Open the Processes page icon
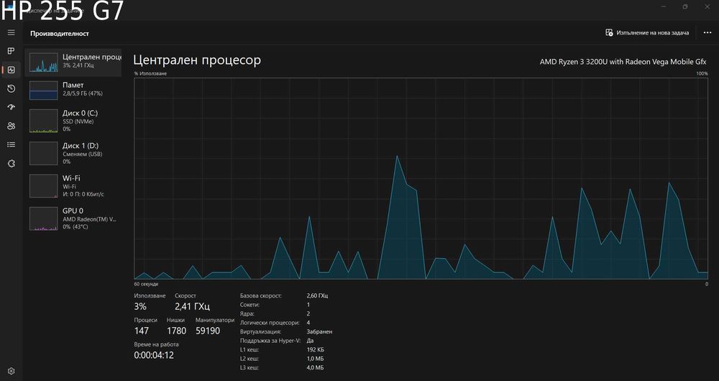Screen dimensions: 719x381 point(12,51)
